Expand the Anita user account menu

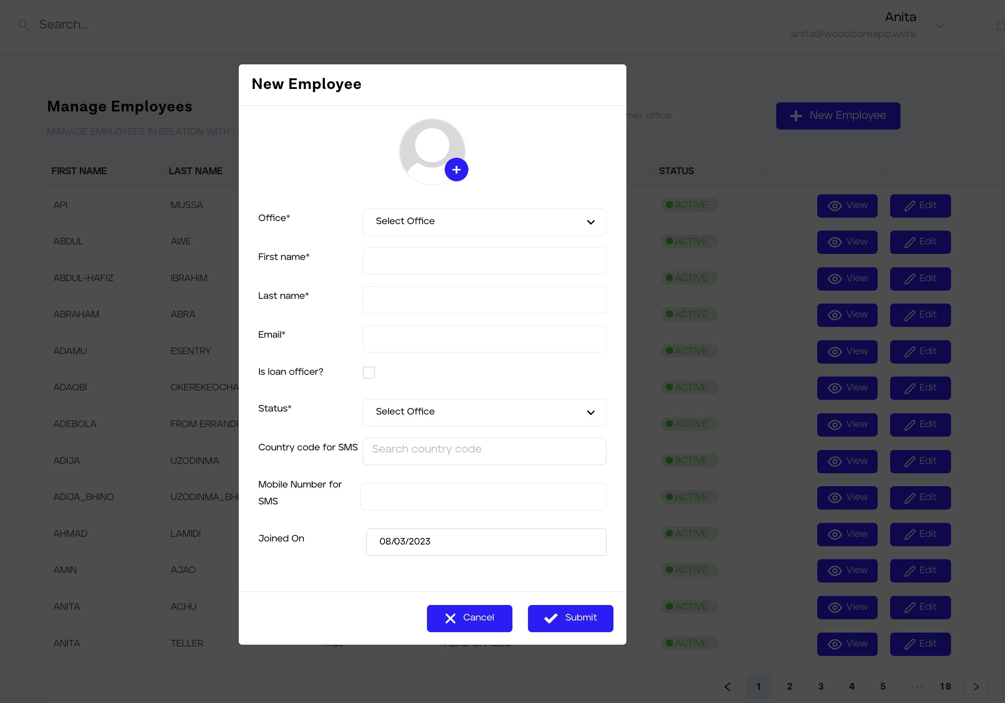click(939, 25)
